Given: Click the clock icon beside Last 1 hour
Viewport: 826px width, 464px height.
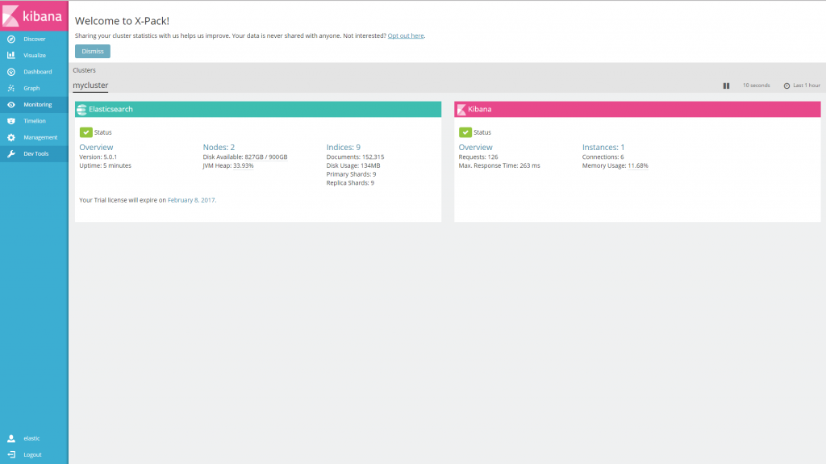Looking at the screenshot, I should click(786, 86).
